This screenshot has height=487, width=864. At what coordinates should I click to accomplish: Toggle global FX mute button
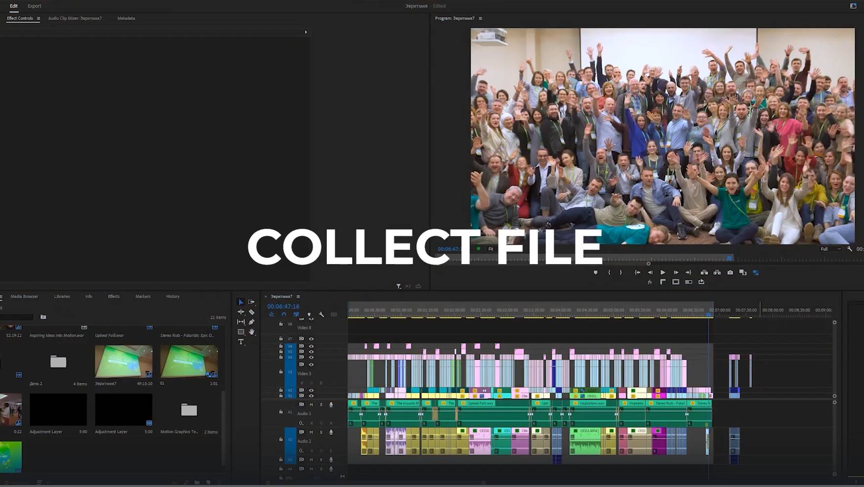[650, 282]
